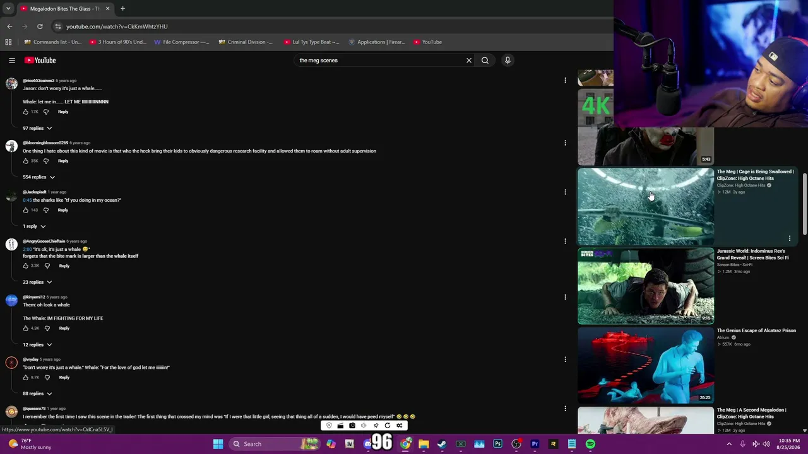Like the "For the love of god" comment
Screen dimensions: 808x454
pyautogui.click(x=26, y=377)
